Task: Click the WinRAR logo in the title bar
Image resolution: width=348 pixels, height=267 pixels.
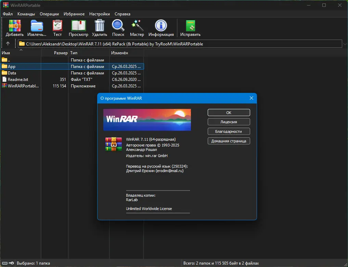Action: [x=6, y=5]
